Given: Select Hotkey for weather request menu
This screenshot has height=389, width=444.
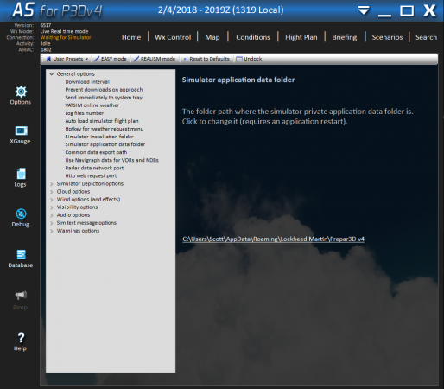Looking at the screenshot, I should 105,129.
